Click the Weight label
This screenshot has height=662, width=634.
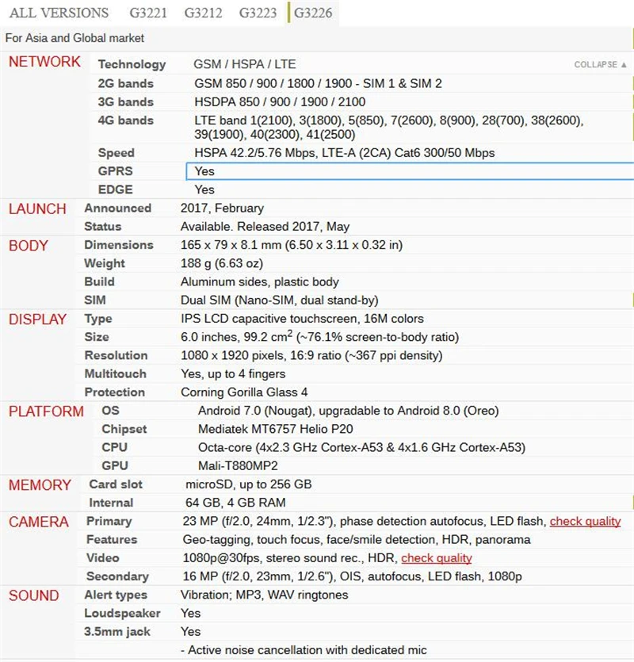point(105,263)
